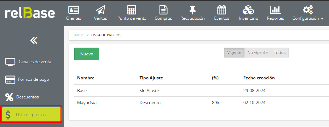Click the green Nuevo button
Image resolution: width=329 pixels, height=127 pixels.
pos(87,54)
